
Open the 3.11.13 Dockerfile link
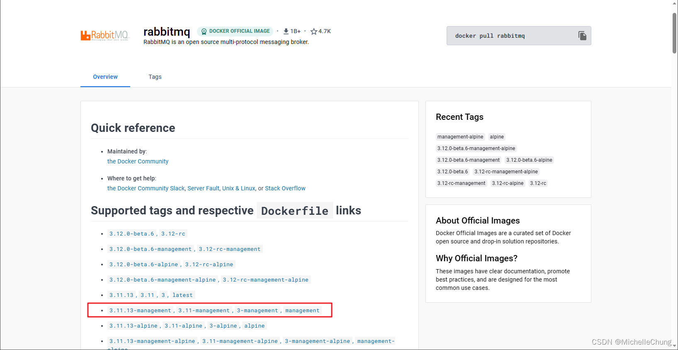[122, 295]
